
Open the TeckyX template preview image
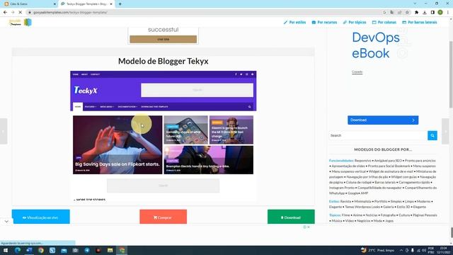164,136
